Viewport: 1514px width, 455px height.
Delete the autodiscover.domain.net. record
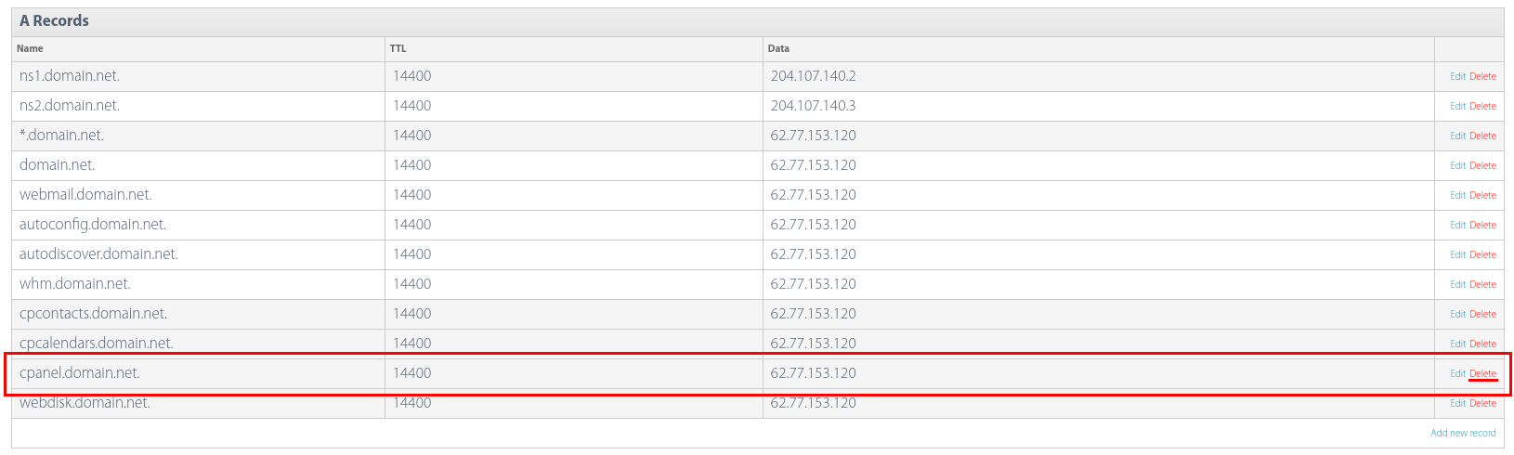[x=1482, y=254]
